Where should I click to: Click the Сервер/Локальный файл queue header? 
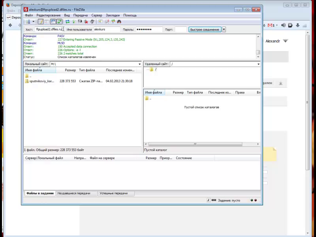(48, 158)
